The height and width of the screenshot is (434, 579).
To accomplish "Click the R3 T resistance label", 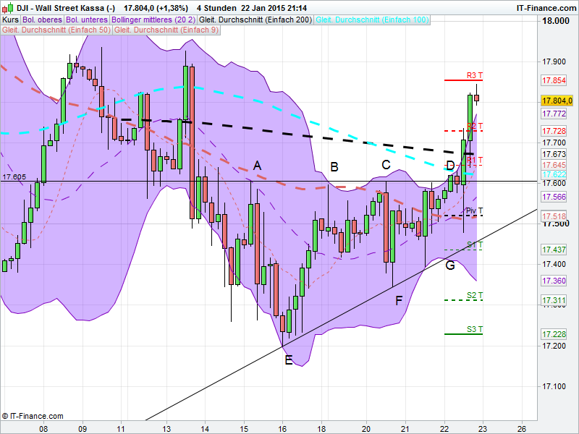I will pyautogui.click(x=475, y=75).
